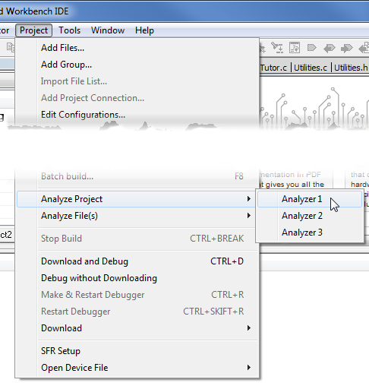
Task: Select Restart Debugger entry
Action: [x=137, y=312]
